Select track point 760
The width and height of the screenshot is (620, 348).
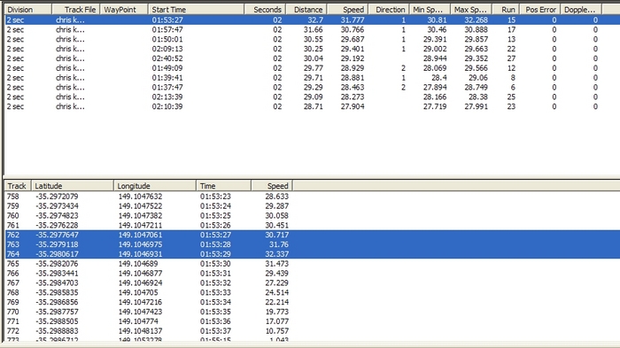coord(313,215)
